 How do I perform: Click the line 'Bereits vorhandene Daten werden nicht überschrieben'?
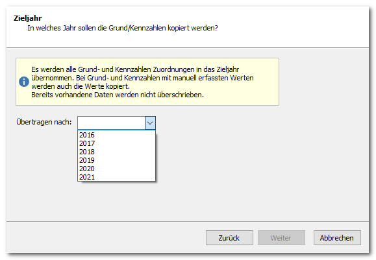(118, 95)
